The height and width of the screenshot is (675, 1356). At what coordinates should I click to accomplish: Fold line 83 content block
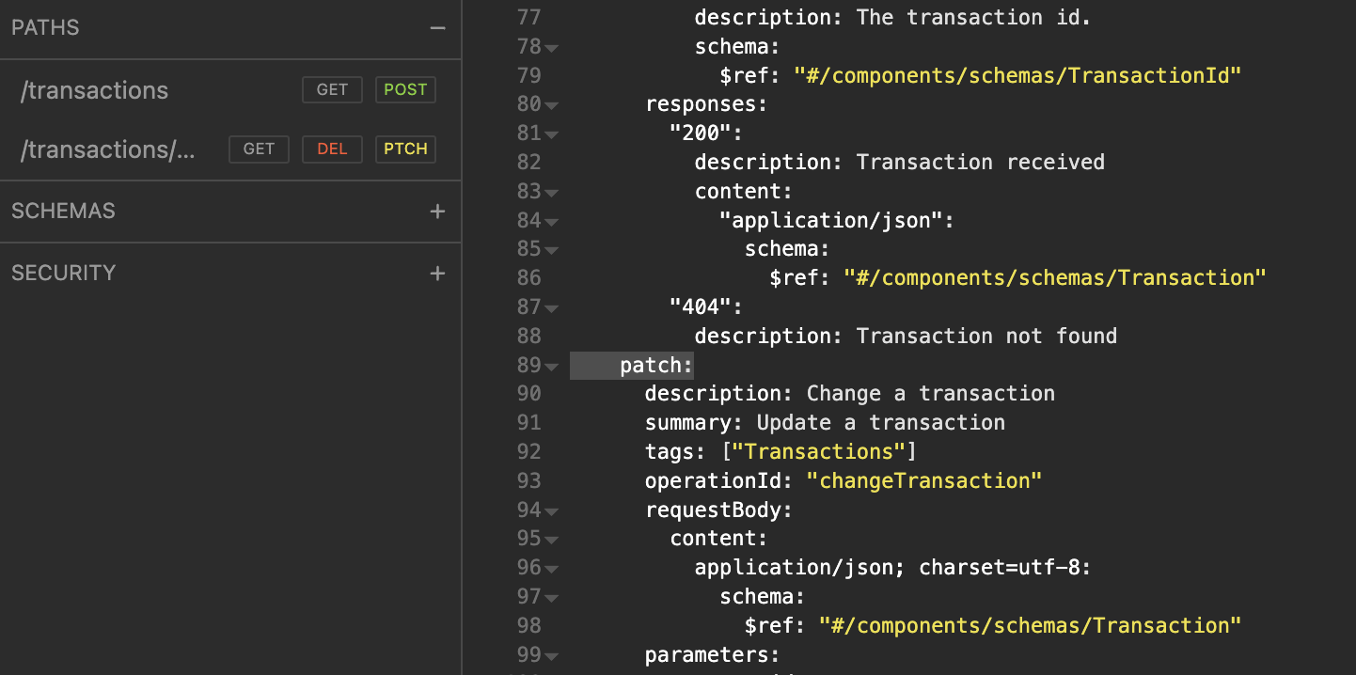552,193
